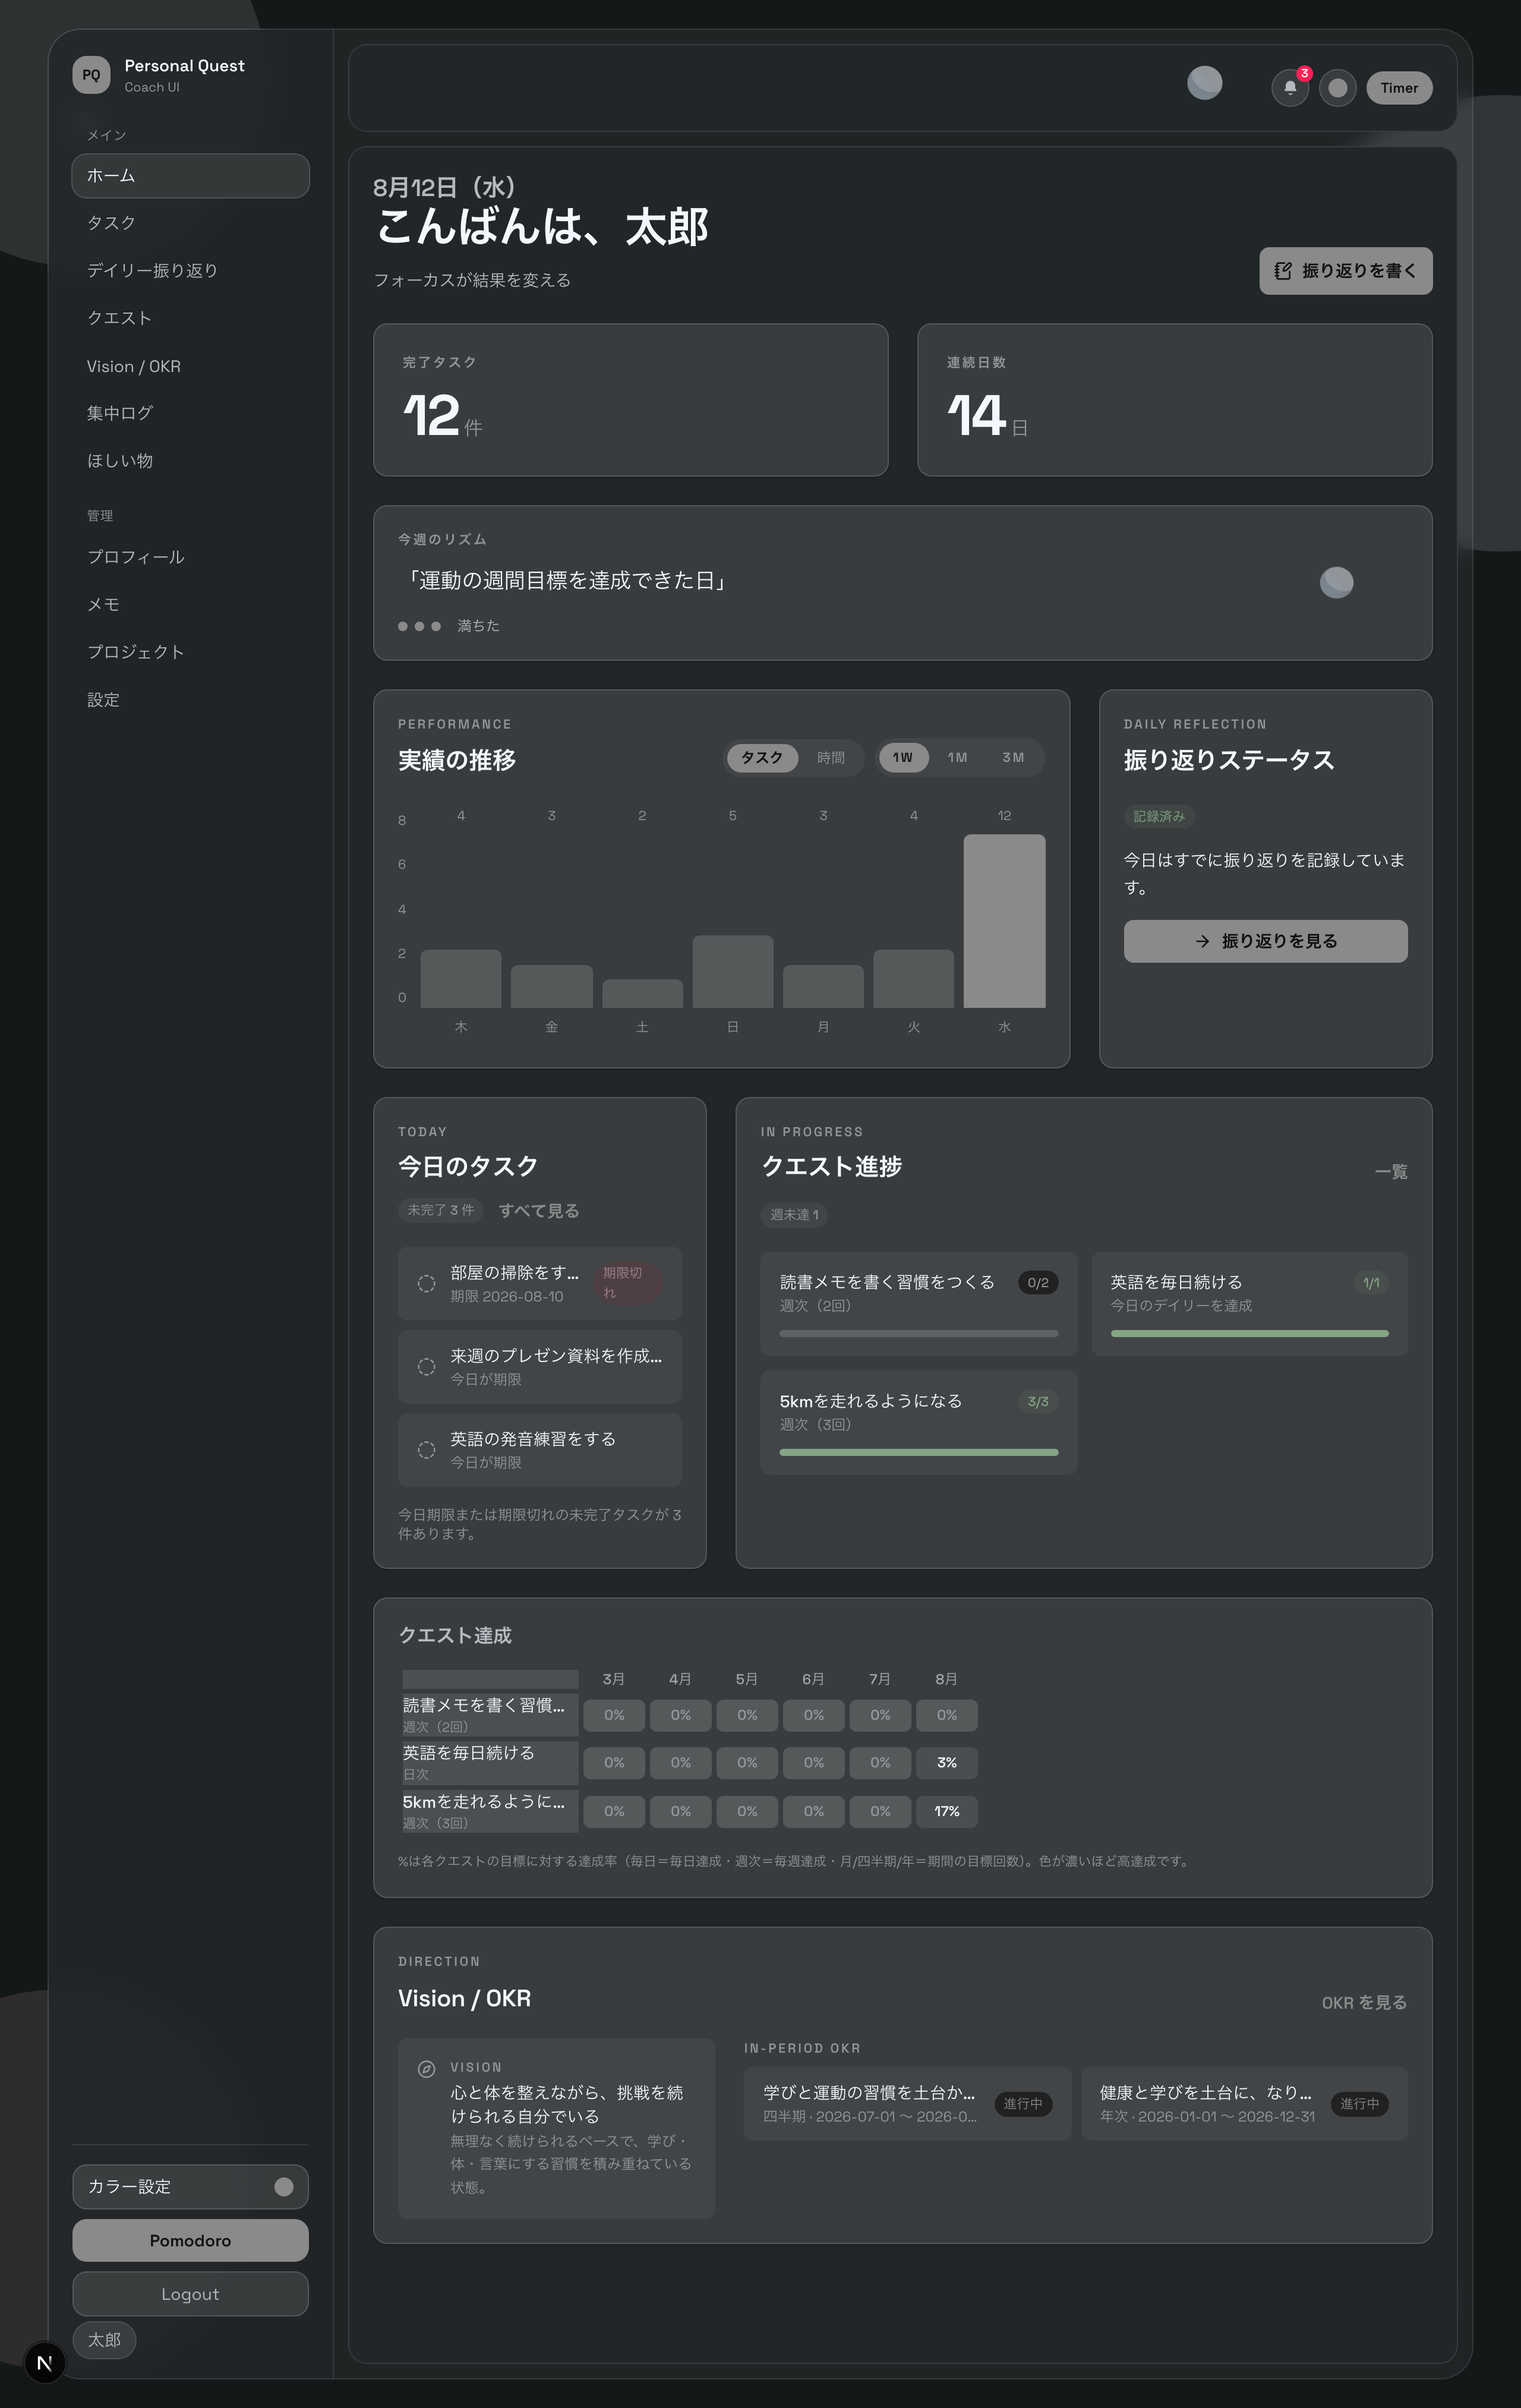Click progress bar of 5kmを走れるようになる
Image resolution: width=1521 pixels, height=2408 pixels.
[x=918, y=1452]
